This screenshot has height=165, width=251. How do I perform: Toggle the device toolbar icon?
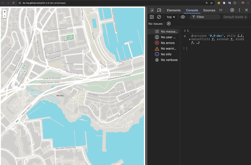pyautogui.click(x=159, y=10)
